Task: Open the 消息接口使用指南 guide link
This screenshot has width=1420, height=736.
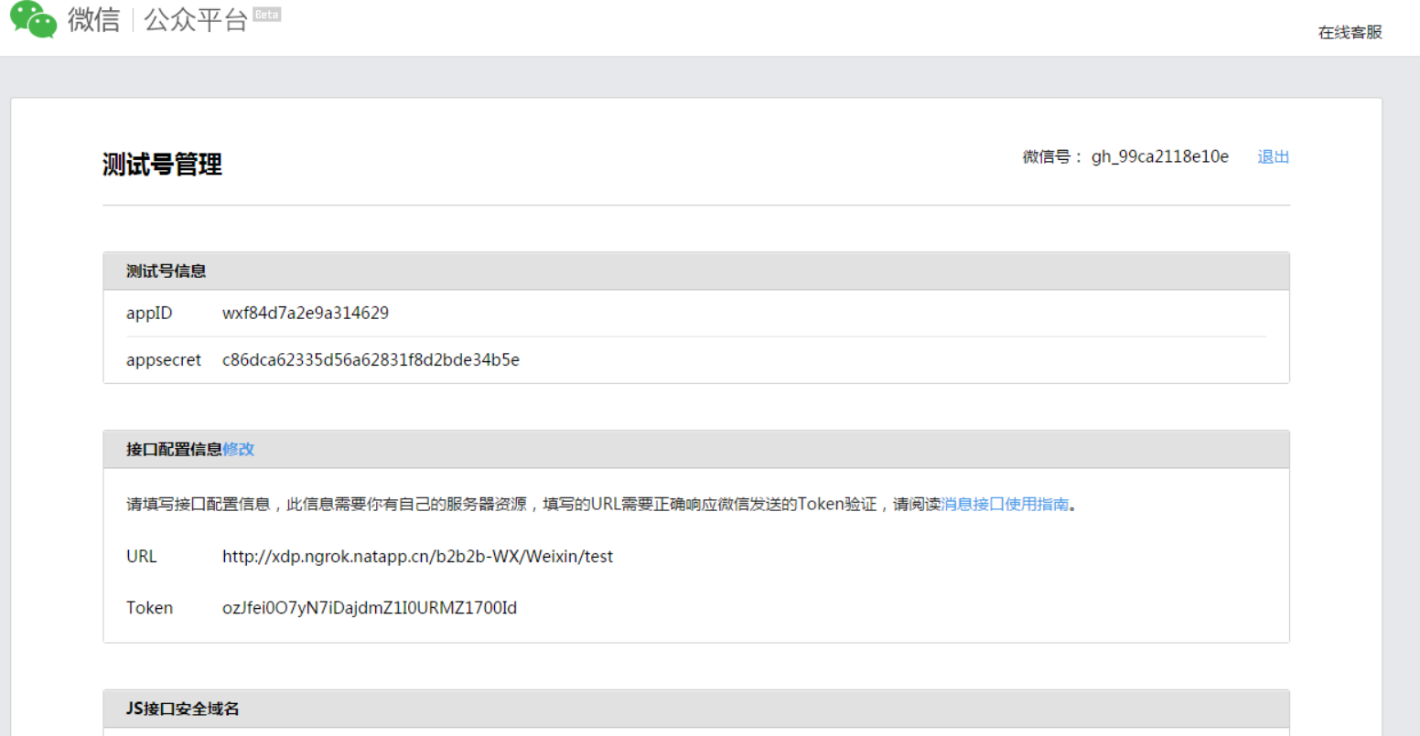Action: point(1005,504)
